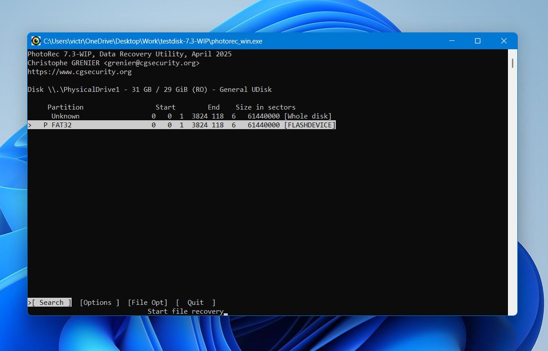
Task: Click the [FLASHDEVICE] label
Action: pos(310,125)
